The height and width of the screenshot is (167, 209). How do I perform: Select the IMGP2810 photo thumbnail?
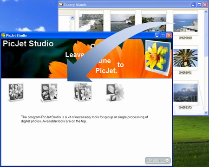tap(185, 23)
